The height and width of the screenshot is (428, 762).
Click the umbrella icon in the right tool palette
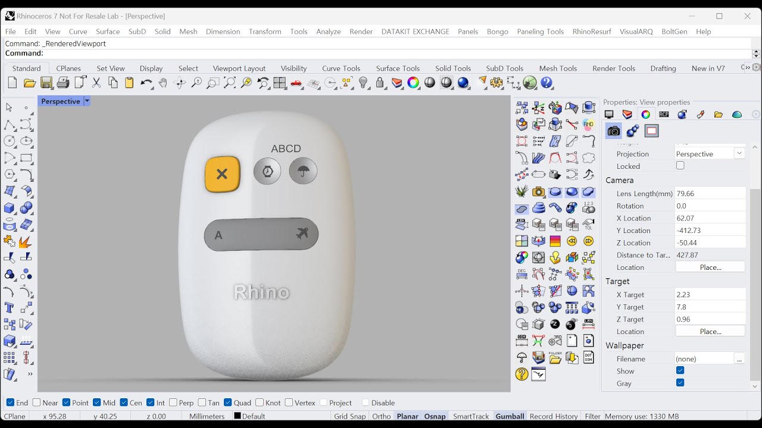coord(522,358)
